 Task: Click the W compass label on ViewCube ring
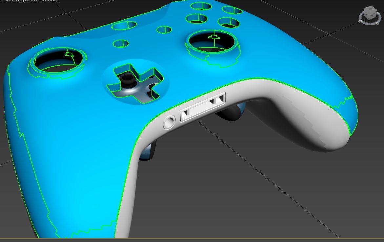click(360, 21)
